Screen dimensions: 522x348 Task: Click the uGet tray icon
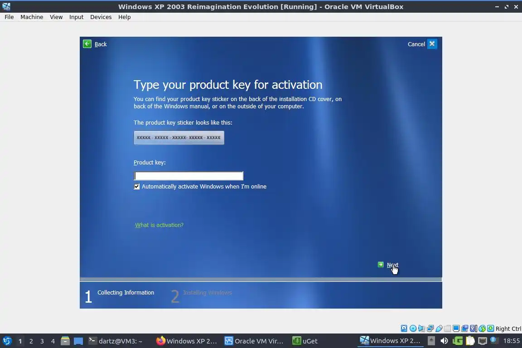(x=457, y=341)
